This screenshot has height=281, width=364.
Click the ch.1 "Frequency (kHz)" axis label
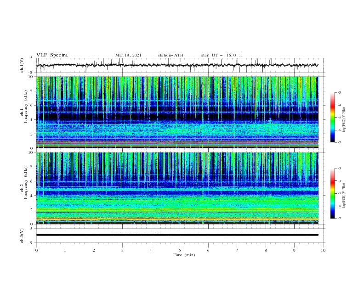click(26, 106)
